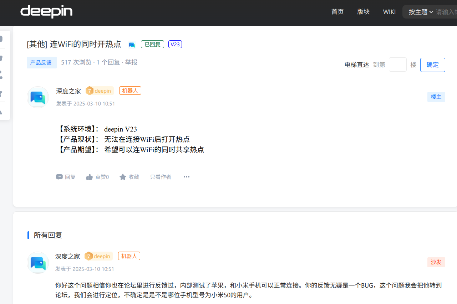457x304 pixels.
Task: Expand the 按主题 search type dropdown
Action: (421, 12)
